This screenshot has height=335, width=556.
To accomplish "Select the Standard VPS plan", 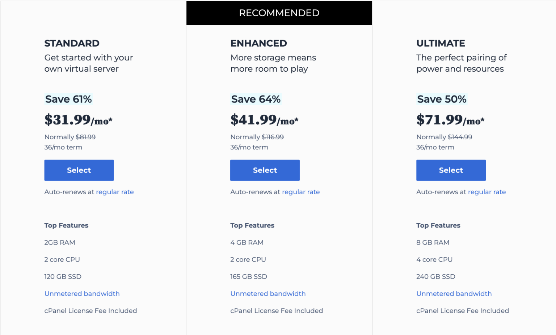I will coord(79,170).
